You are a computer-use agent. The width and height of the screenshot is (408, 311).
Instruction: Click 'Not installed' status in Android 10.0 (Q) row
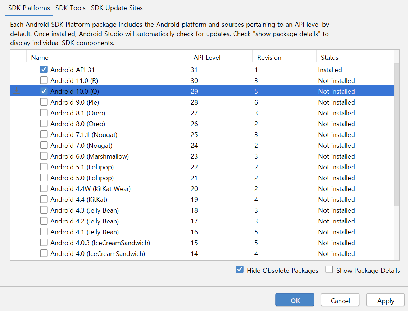pos(336,92)
